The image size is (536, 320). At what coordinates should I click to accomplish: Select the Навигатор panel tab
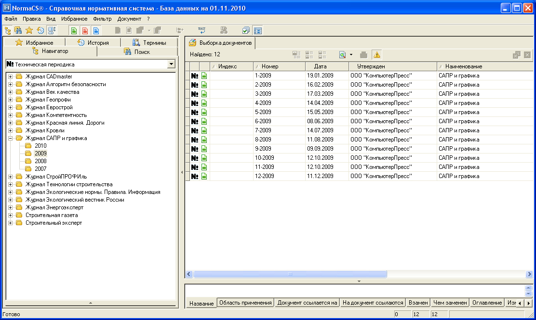(50, 51)
